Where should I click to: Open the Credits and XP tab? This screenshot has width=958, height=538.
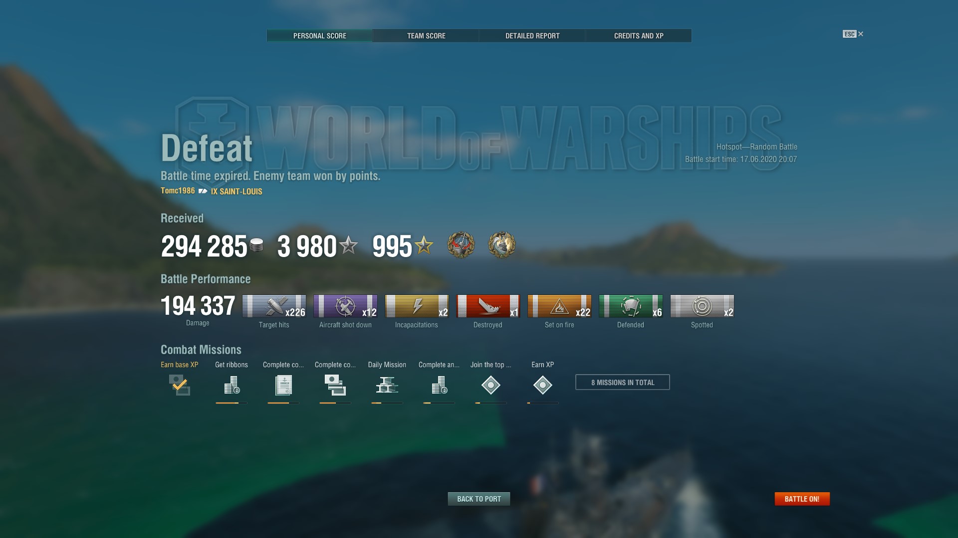pos(639,36)
